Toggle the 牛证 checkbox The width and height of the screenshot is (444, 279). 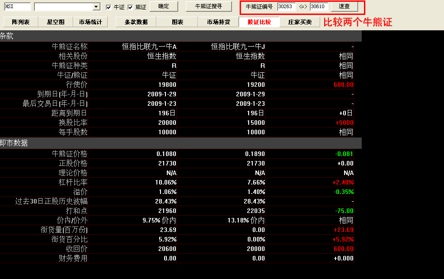(x=109, y=7)
